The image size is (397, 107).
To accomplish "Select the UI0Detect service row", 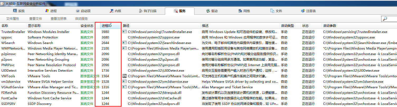I will (198, 70).
